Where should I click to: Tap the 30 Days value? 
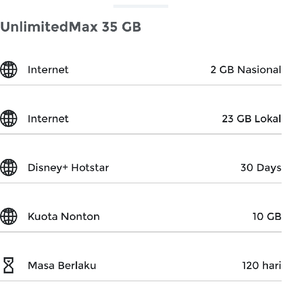pyautogui.click(x=261, y=168)
